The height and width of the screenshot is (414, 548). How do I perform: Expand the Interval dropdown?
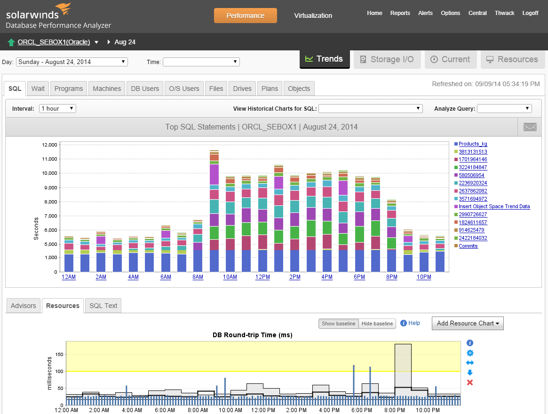point(57,108)
